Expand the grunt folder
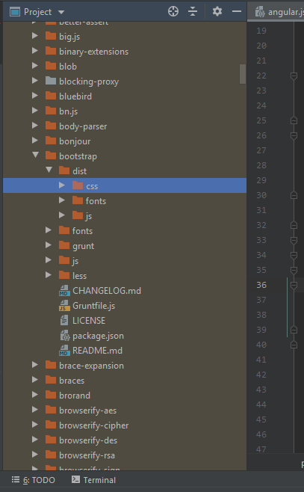The height and width of the screenshot is (492, 304). tap(49, 245)
